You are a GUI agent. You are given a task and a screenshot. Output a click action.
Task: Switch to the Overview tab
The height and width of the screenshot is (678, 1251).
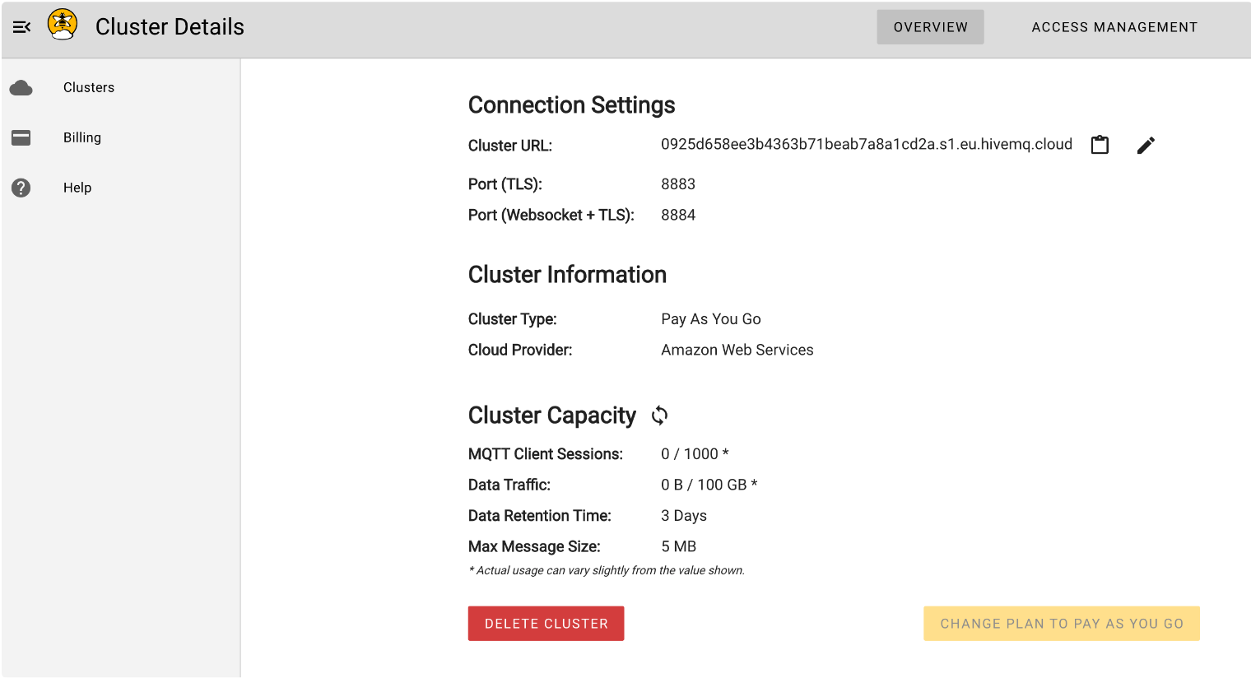coord(930,27)
